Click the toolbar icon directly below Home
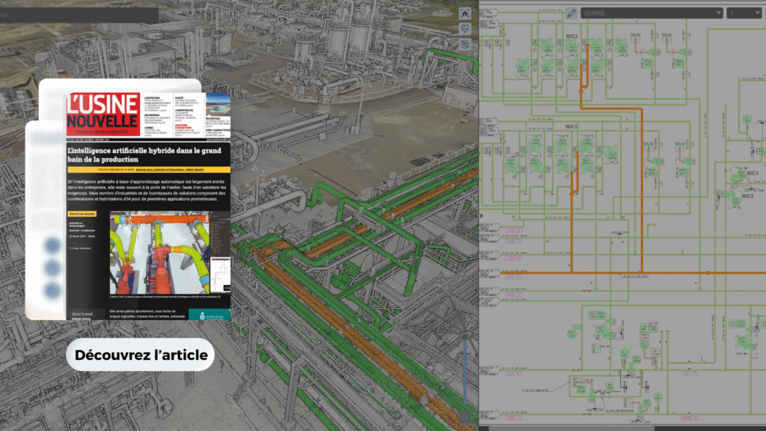This screenshot has height=431, width=766. point(465,29)
